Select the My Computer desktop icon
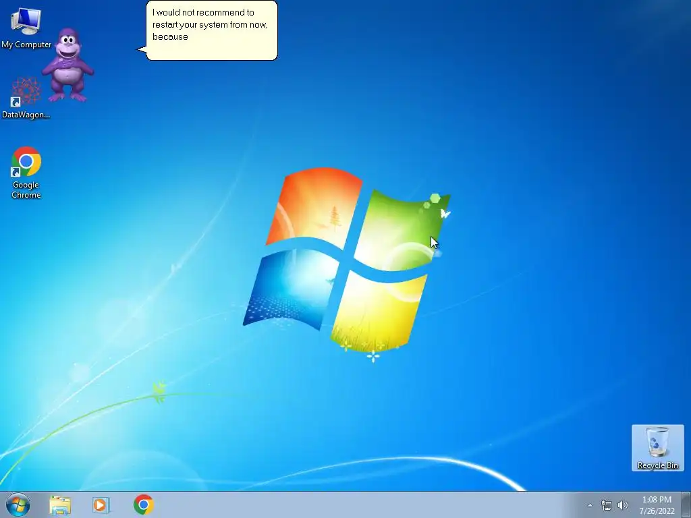Screen dimensions: 691x518 (26, 28)
